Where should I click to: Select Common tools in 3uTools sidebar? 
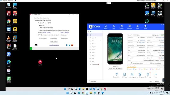click(95, 64)
